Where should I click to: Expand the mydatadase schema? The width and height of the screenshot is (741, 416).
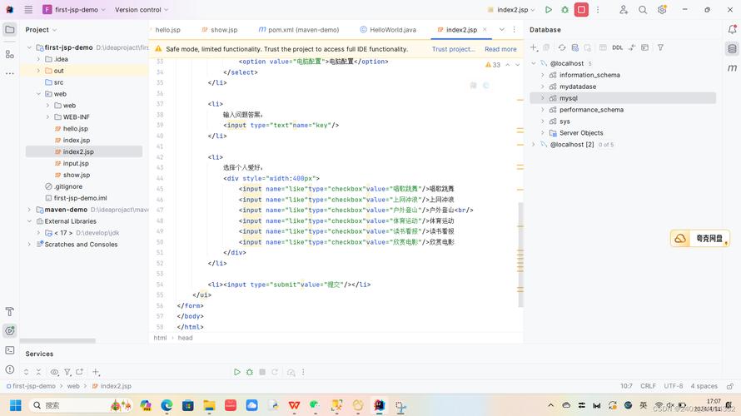(543, 87)
